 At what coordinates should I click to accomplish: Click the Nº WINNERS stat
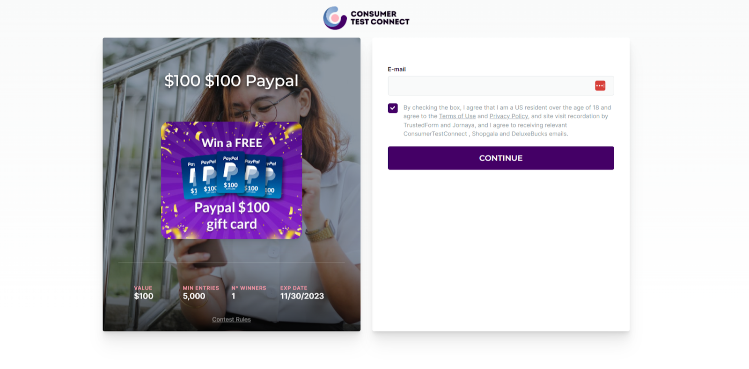tap(249, 293)
